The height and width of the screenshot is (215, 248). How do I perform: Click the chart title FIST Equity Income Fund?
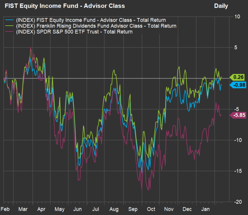tap(64, 6)
